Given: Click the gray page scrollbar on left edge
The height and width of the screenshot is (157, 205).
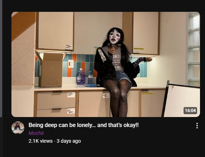Looking at the screenshot, I should [1, 59].
